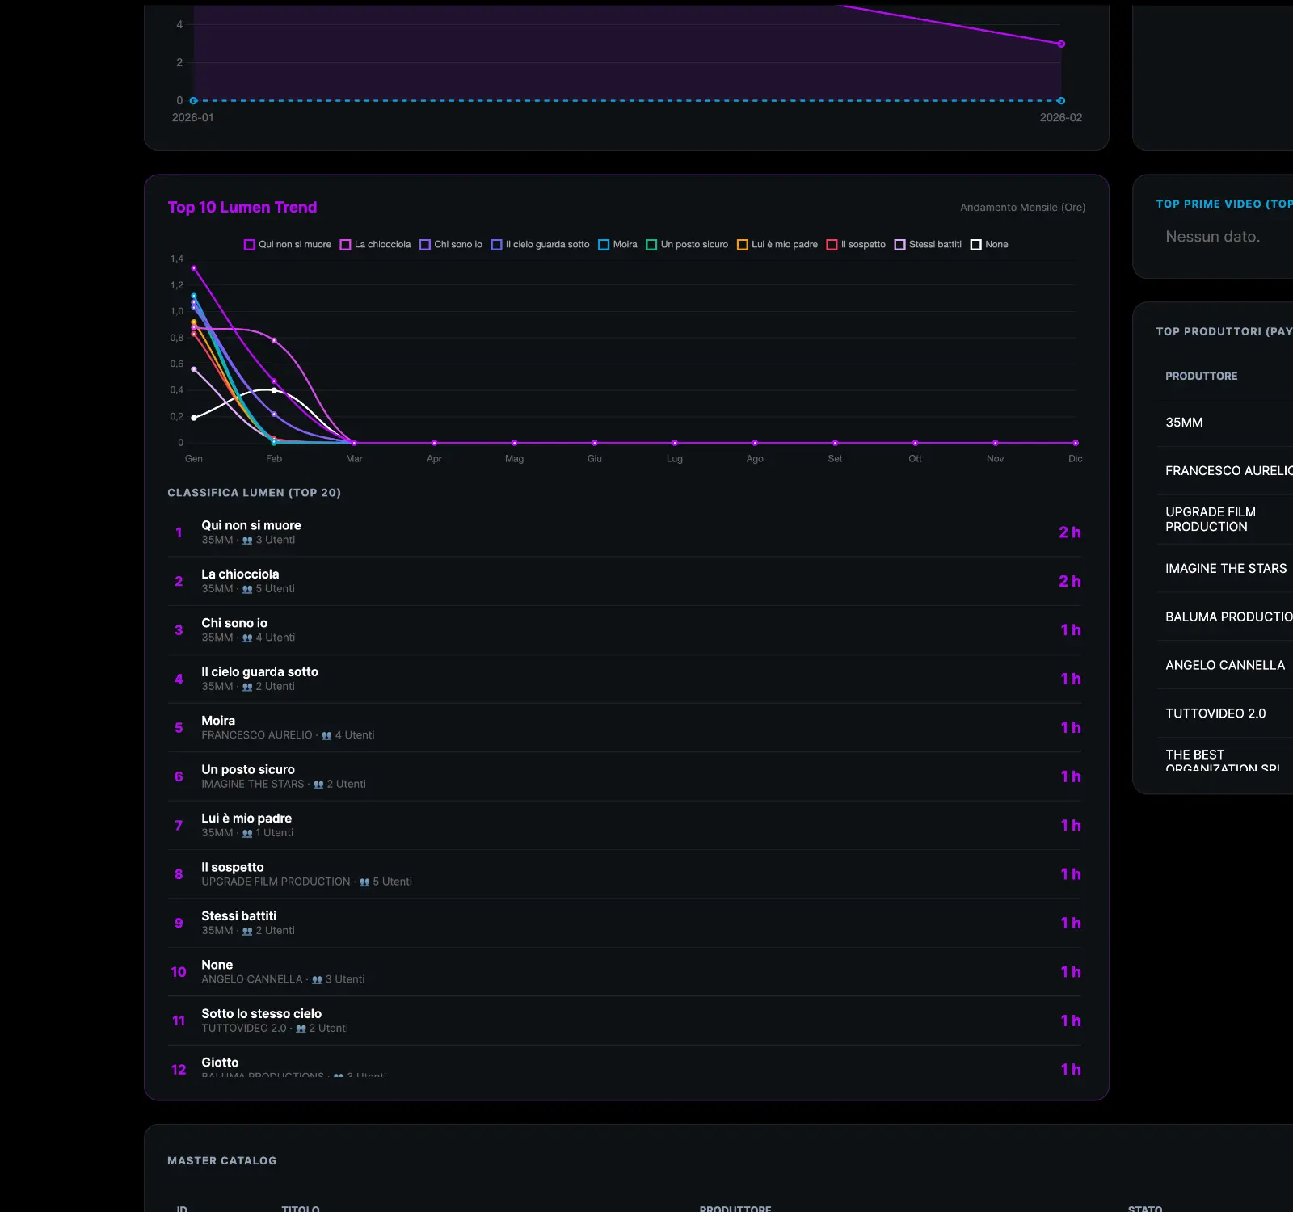Click users icon under Qui non si muore
This screenshot has width=1293, height=1212.
click(x=247, y=541)
